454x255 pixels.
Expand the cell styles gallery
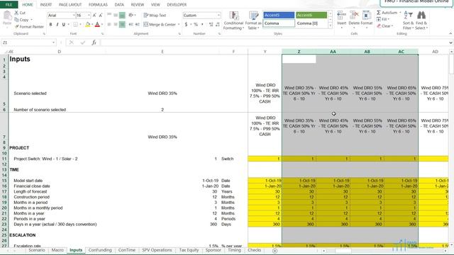point(330,26)
